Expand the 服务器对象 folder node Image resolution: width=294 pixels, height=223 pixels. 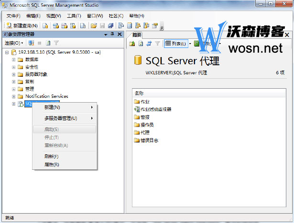point(14,74)
